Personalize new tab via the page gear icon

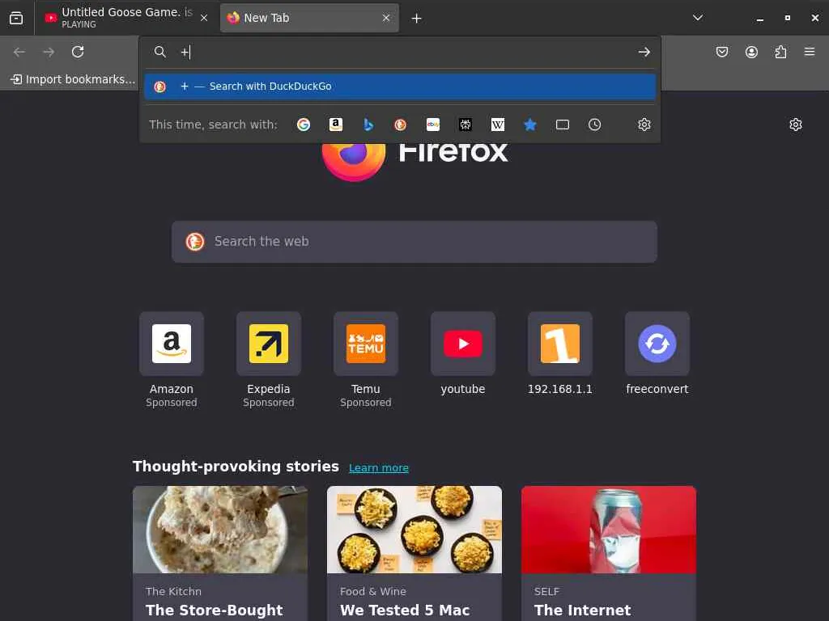click(x=796, y=125)
